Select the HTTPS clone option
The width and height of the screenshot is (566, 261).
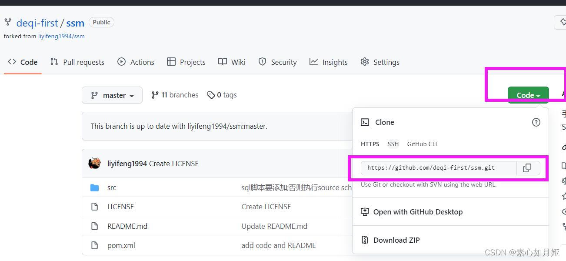[370, 144]
